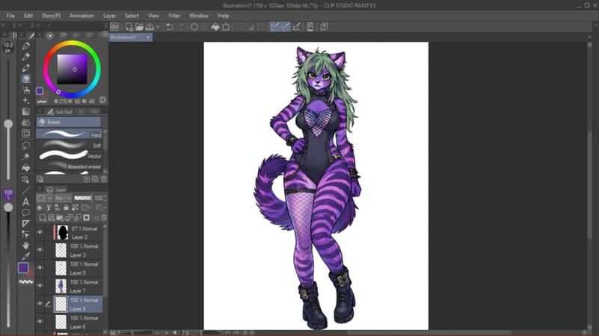Image resolution: width=599 pixels, height=336 pixels.
Task: Open the layer blending mode dropdown
Action: [63, 198]
